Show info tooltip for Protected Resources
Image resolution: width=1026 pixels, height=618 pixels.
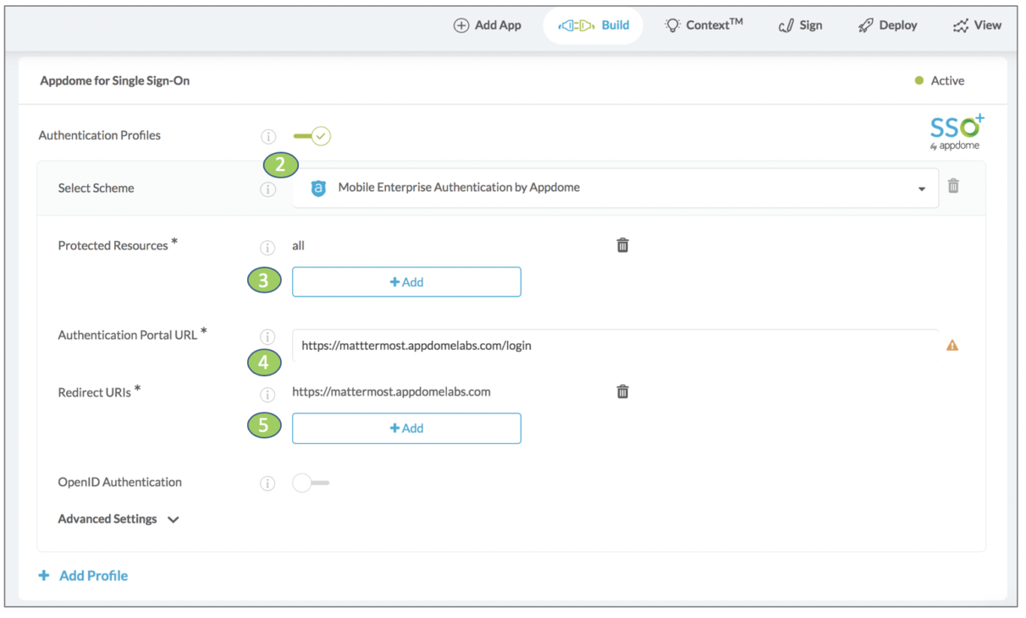click(268, 248)
